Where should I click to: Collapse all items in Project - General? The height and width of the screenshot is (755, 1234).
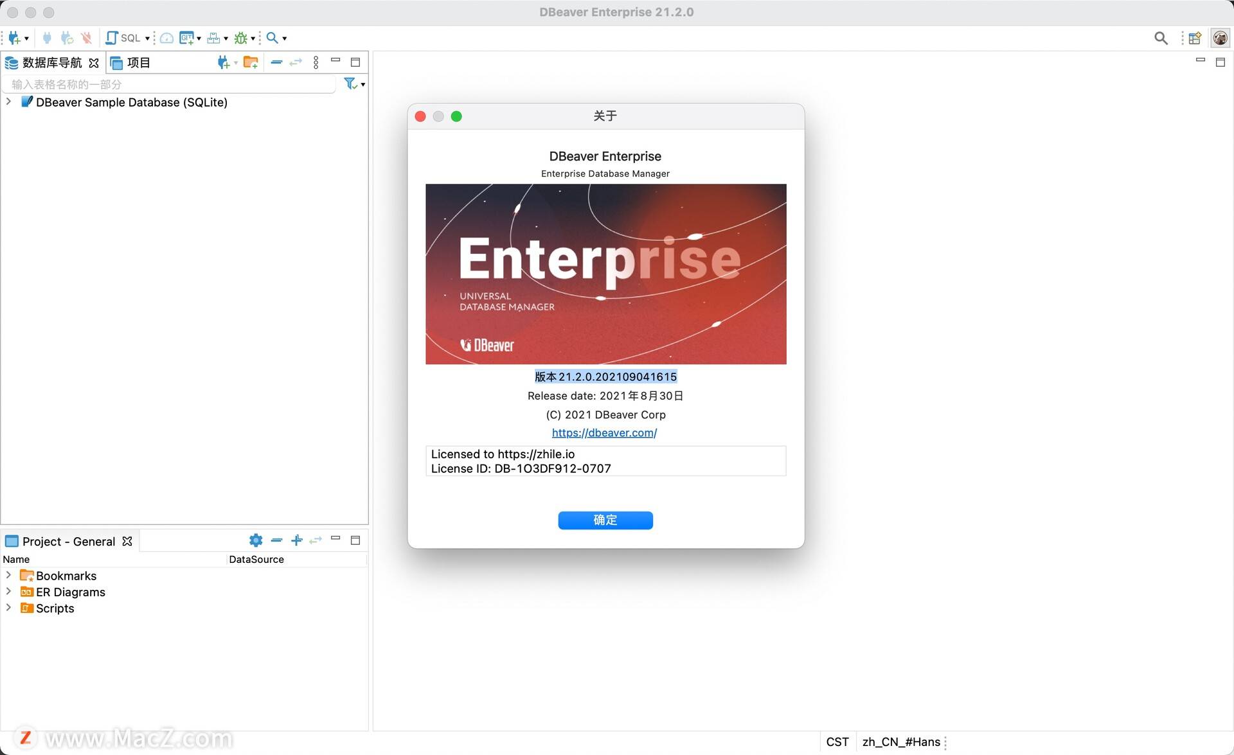tap(276, 540)
